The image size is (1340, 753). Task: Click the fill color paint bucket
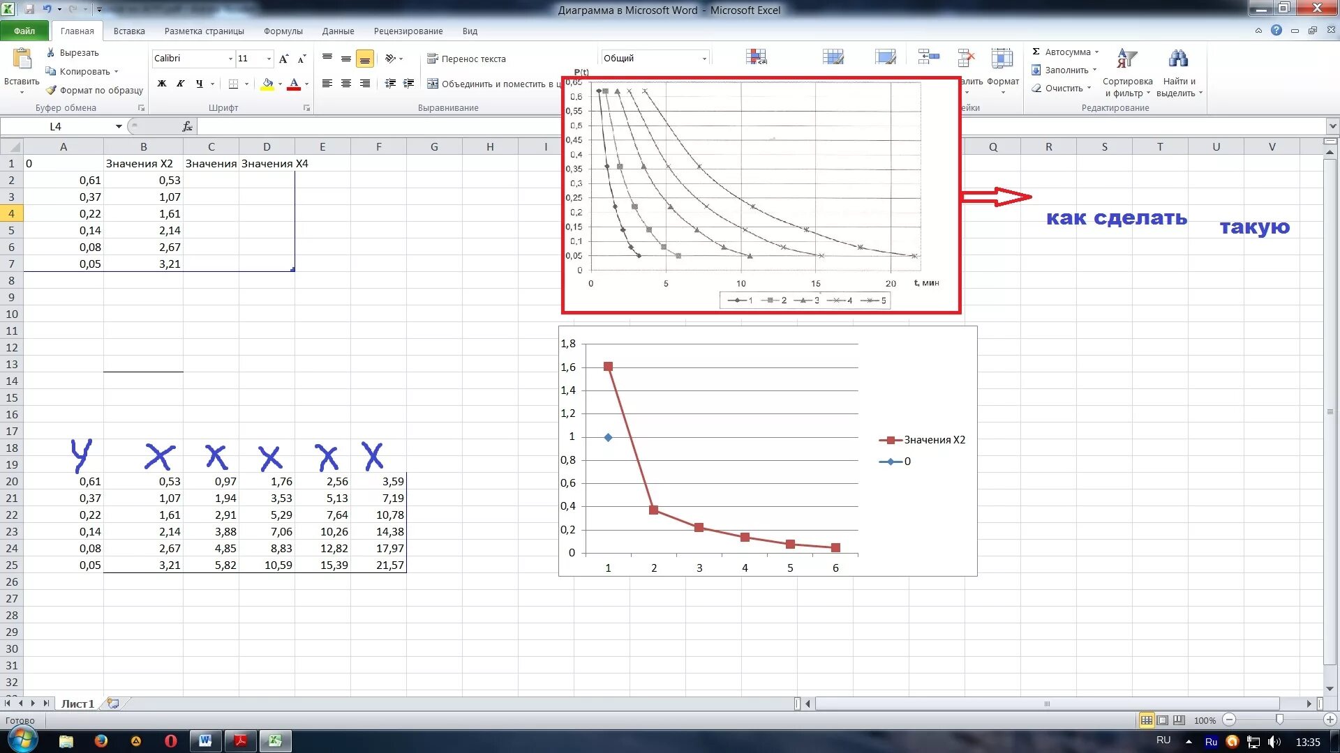tap(267, 84)
